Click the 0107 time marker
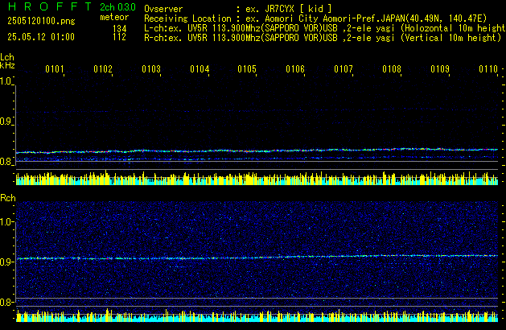 (x=344, y=69)
